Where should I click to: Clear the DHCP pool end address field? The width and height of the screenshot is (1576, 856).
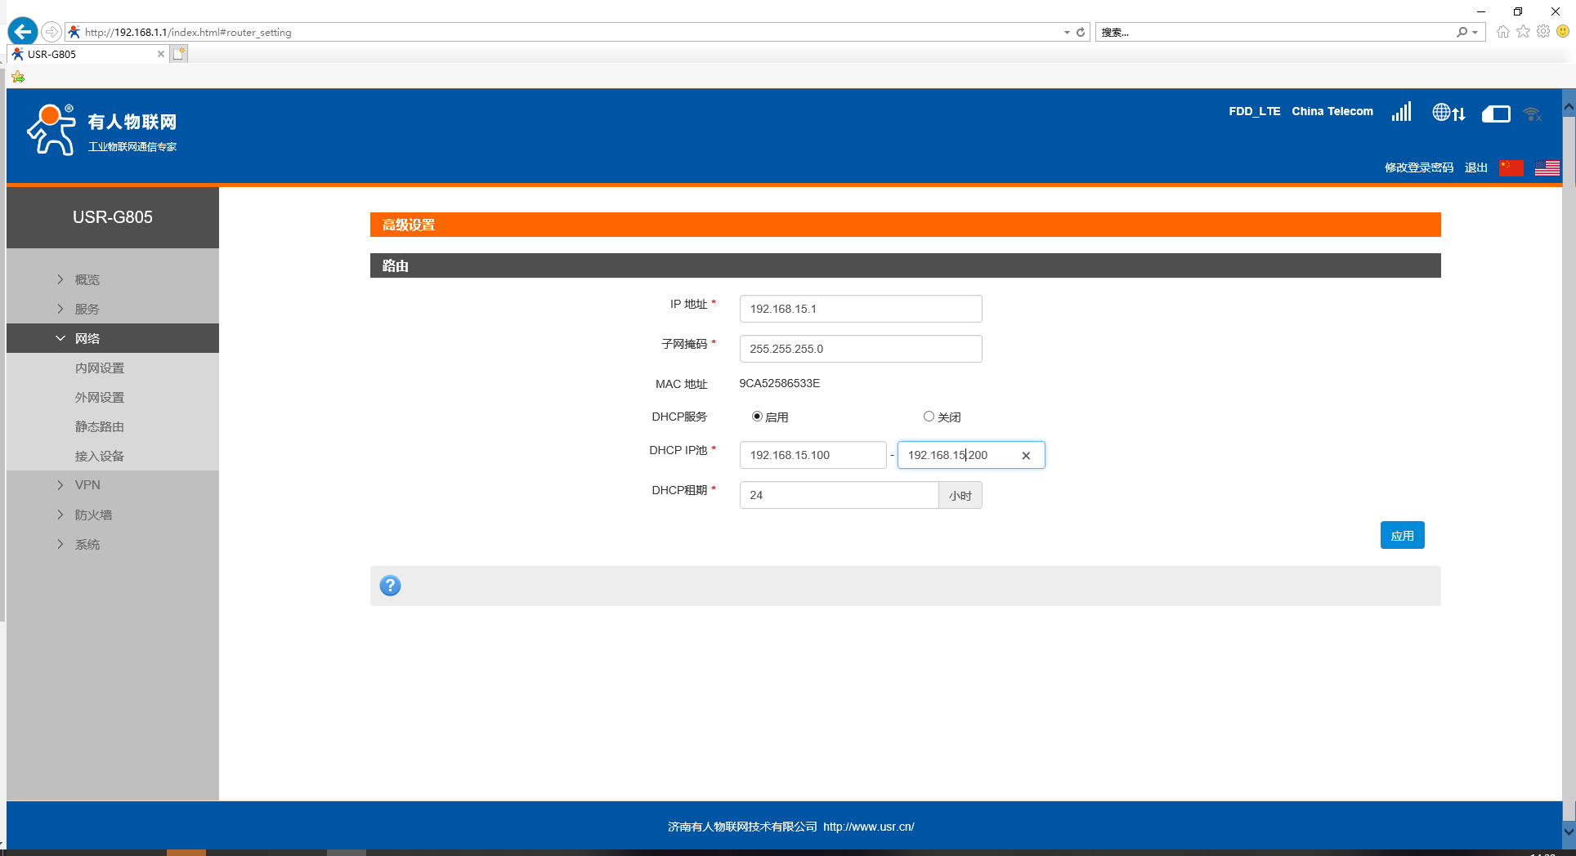(x=1026, y=456)
